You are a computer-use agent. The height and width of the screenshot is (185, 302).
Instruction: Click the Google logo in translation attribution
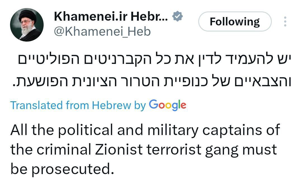pos(167,105)
